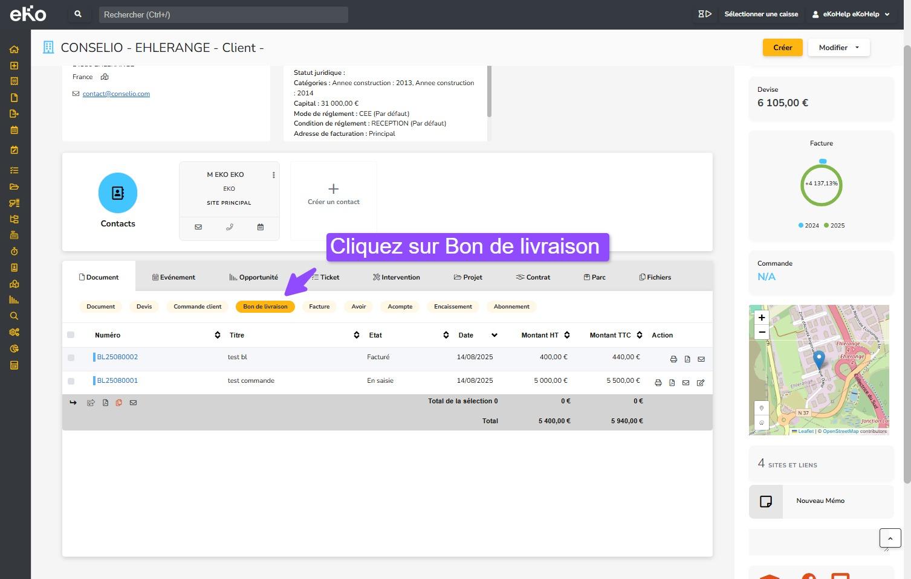Viewport: 911px width, 579px height.
Task: Open the EKO contact three-dot menu
Action: 273,175
